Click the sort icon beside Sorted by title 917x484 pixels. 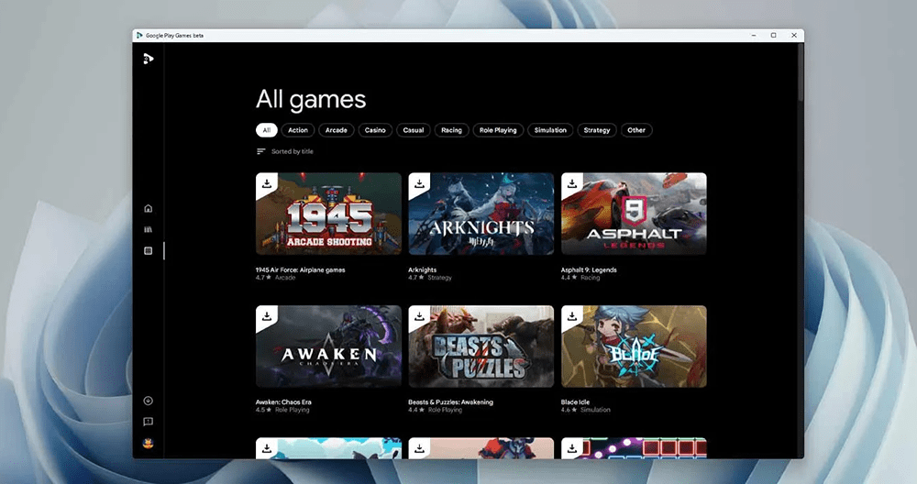[260, 151]
